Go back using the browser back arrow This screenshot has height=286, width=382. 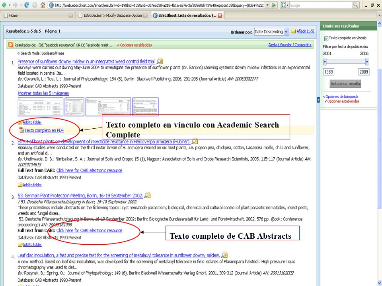click(4, 5)
